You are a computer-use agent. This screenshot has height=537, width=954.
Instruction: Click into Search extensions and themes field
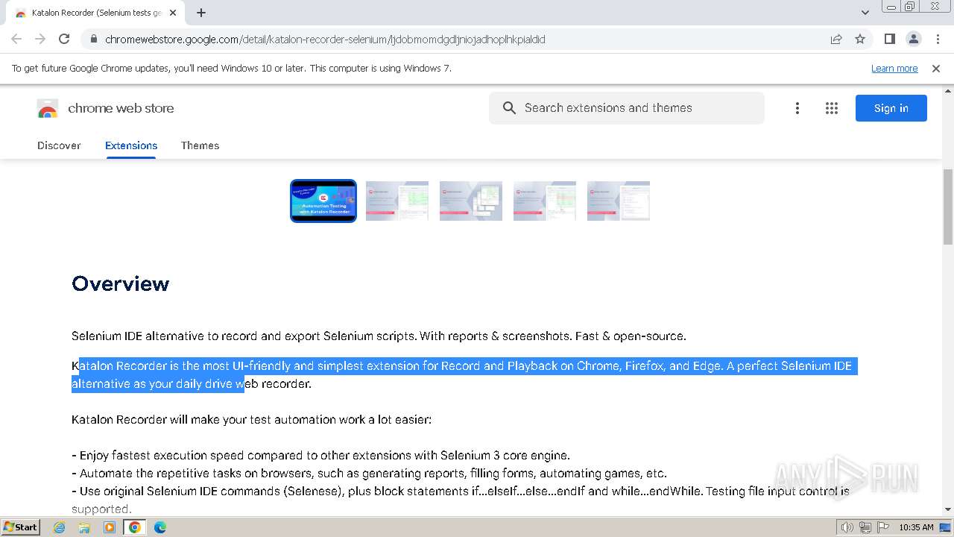tap(626, 108)
